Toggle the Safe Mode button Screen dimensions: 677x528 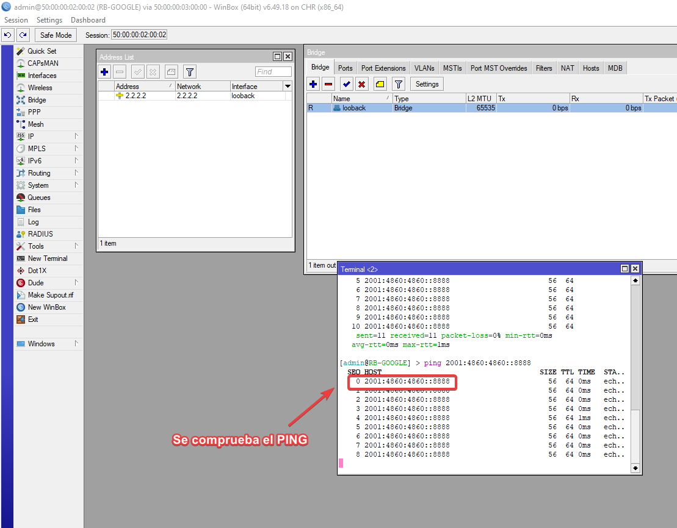[x=56, y=35]
